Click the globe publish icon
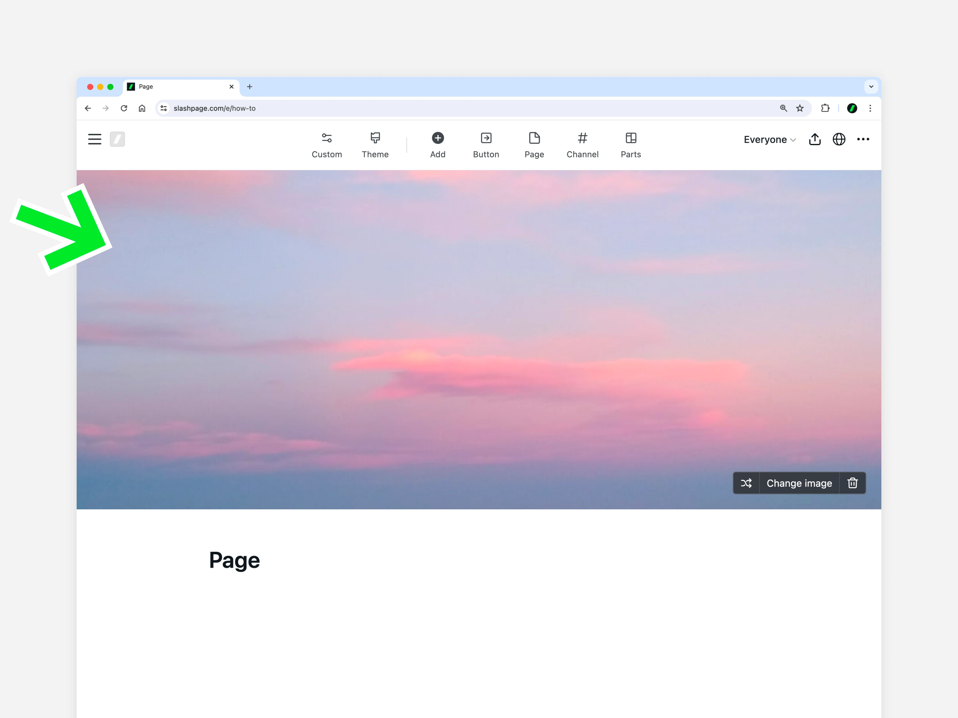The image size is (958, 718). pos(839,139)
